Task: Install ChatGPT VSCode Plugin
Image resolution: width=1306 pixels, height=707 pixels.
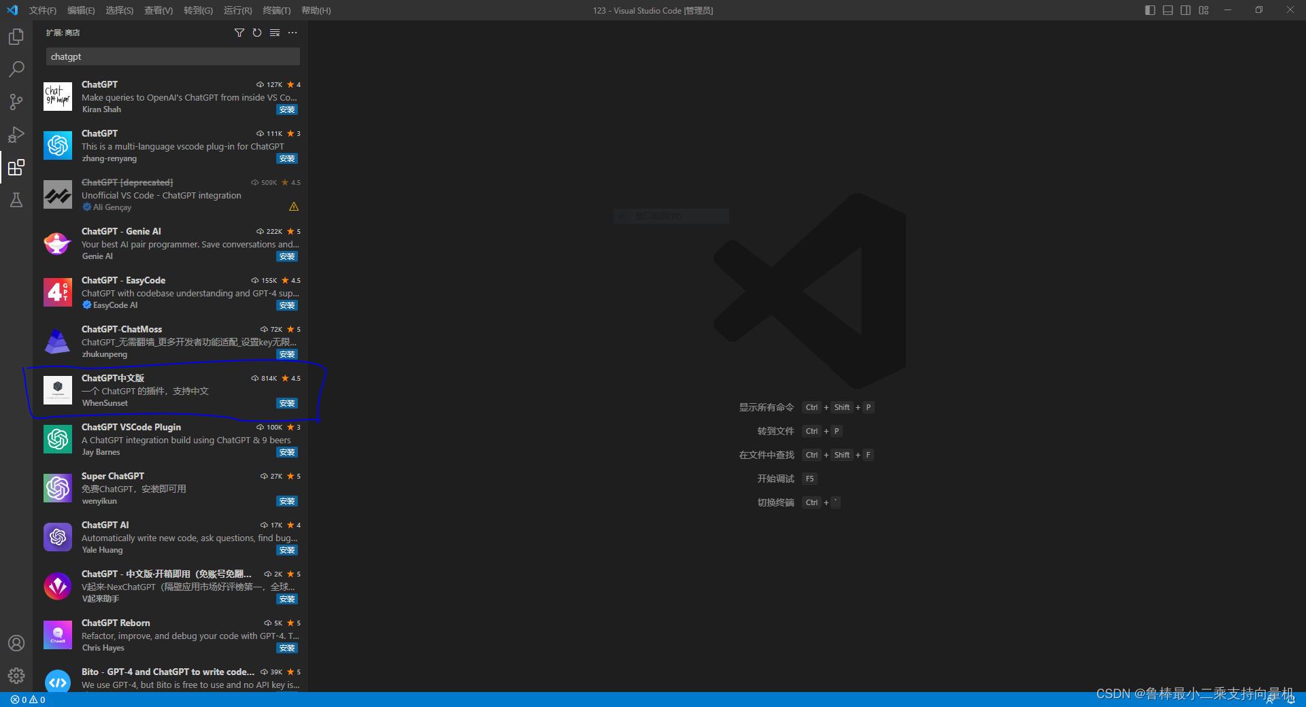Action: (287, 452)
